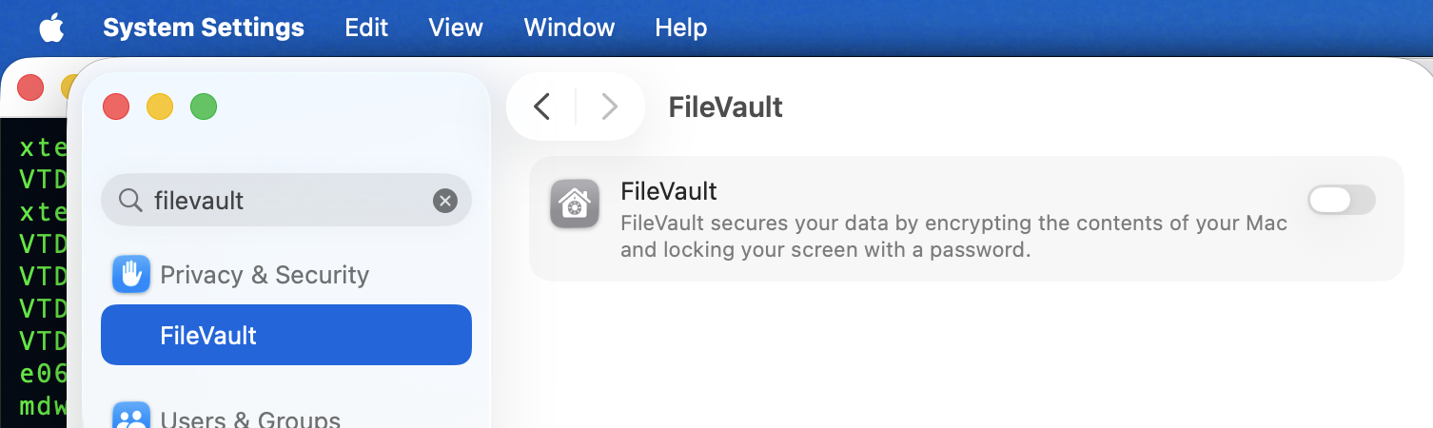Close the System Settings window
Image resolution: width=1433 pixels, height=428 pixels.
pos(116,107)
